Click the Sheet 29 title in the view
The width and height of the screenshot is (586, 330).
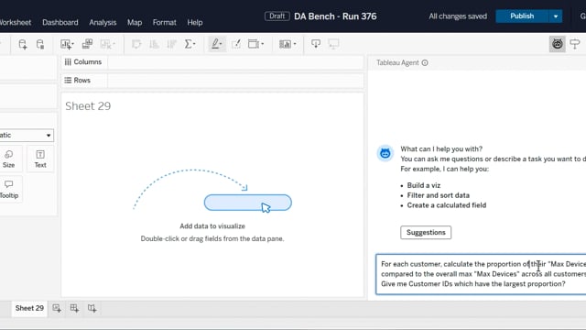point(88,106)
